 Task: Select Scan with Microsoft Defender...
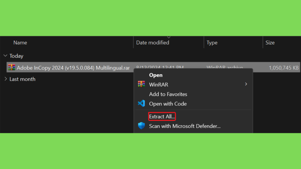[185, 126]
